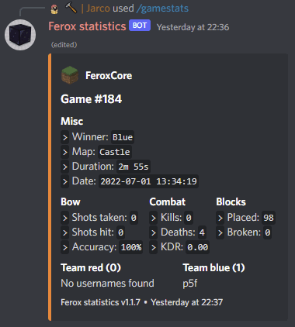295x327 pixels.
Task: Click the Game #184 embed title
Action: click(x=91, y=99)
